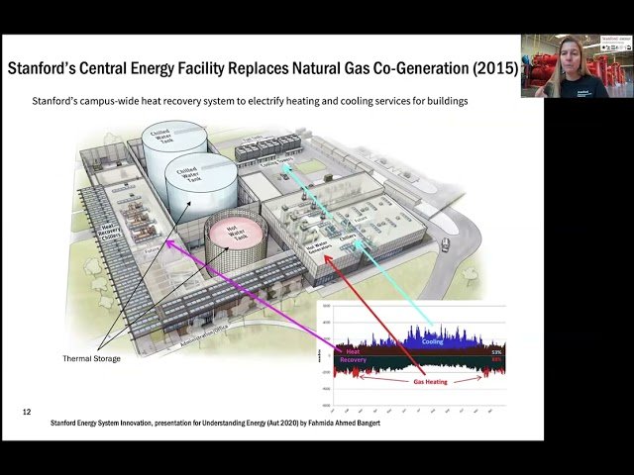The image size is (634, 475).
Task: Click the 'Thermal Storage' label
Action: [x=92, y=358]
